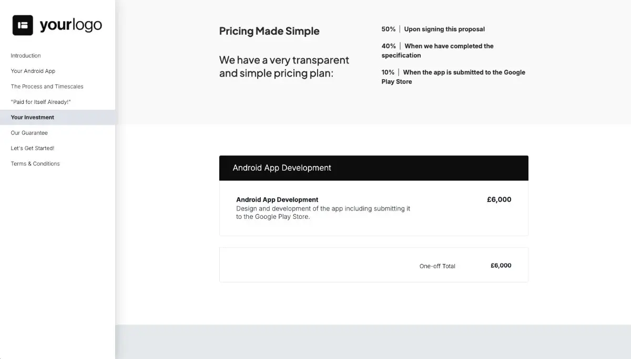631x359 pixels.
Task: View the Terms & Conditions section
Action: [x=35, y=163]
